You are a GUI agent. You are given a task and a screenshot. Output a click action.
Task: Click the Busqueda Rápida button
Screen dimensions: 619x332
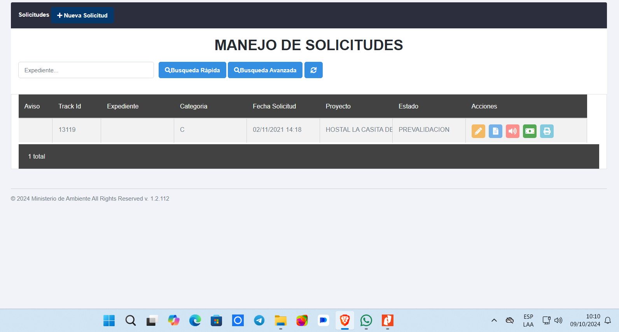192,70
